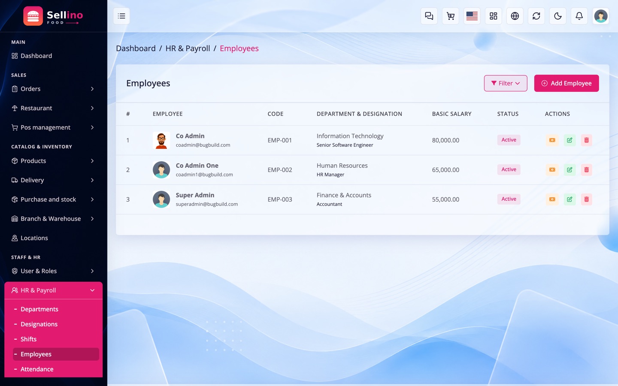
Task: Expand the Orders sidebar menu
Action: click(53, 89)
